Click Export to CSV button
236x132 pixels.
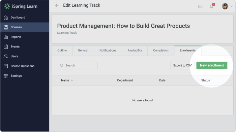[x=182, y=66]
